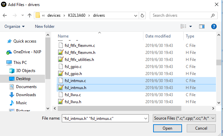Image resolution: width=223 pixels, height=136 pixels.
Task: Click the Help question mark icon
Action: [x=213, y=26]
